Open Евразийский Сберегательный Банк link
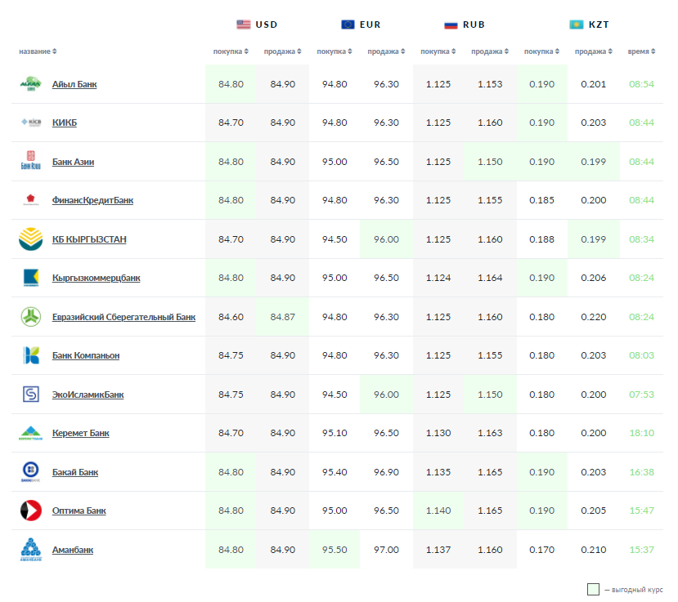The height and width of the screenshot is (602, 678). click(x=123, y=317)
